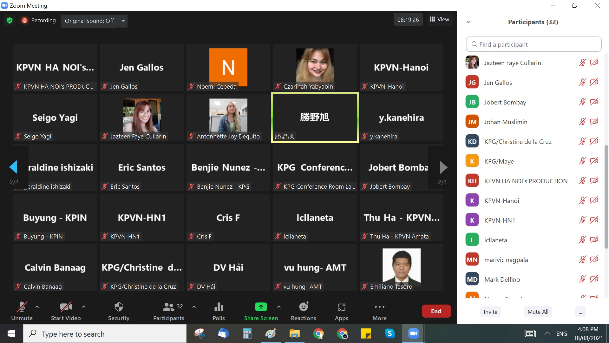Toggle microphone for Mark Delfino in list
Image resolution: width=609 pixels, height=343 pixels.
tap(582, 279)
